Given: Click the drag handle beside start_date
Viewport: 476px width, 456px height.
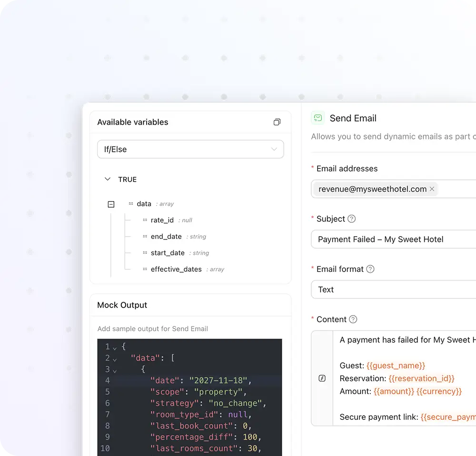Looking at the screenshot, I should [x=145, y=253].
